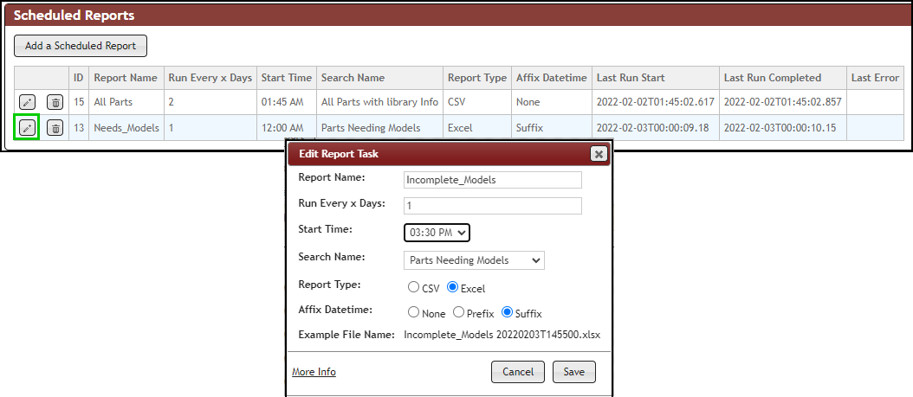Delete the Needs_Models report row
Image resolution: width=913 pixels, height=397 pixels.
pyautogui.click(x=55, y=128)
